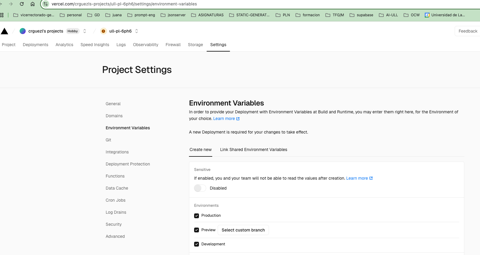Open the apps grid icon in bookmarks bar
Image resolution: width=480 pixels, height=255 pixels.
(2, 15)
